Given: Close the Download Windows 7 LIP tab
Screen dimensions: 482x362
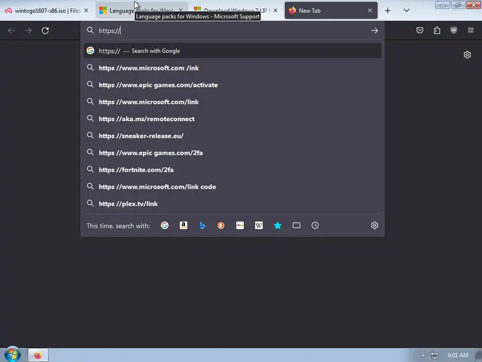Looking at the screenshot, I should (x=275, y=10).
